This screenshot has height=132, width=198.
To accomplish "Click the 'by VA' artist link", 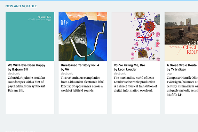I will coord(65,69).
